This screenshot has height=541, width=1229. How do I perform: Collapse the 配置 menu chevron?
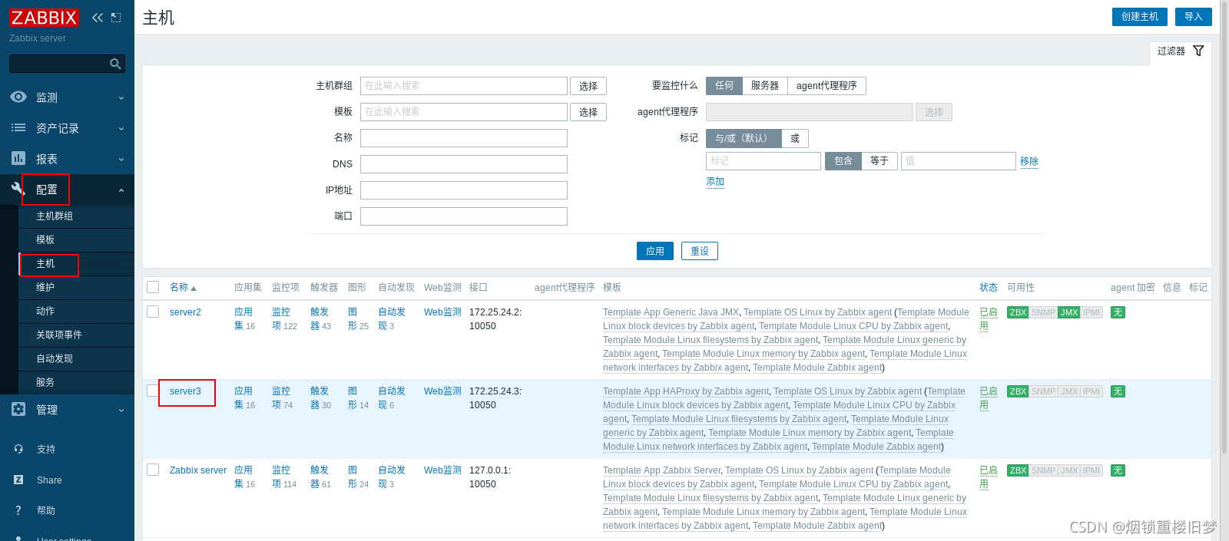click(121, 190)
